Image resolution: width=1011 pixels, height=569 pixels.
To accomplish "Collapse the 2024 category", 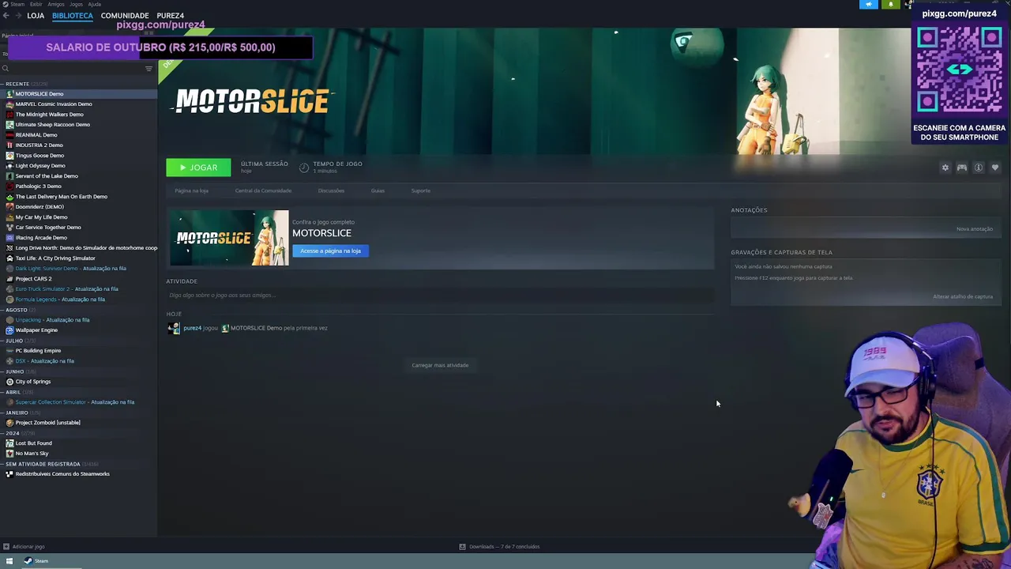I will [x=2, y=433].
